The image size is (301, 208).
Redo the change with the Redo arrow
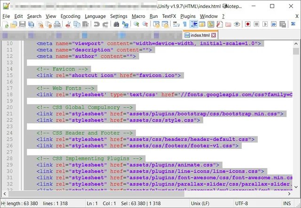click(105, 24)
